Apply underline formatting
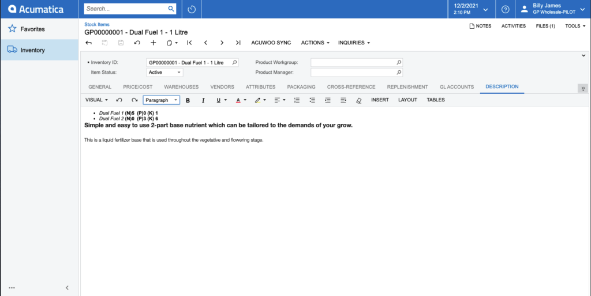The width and height of the screenshot is (591, 296). (x=218, y=100)
